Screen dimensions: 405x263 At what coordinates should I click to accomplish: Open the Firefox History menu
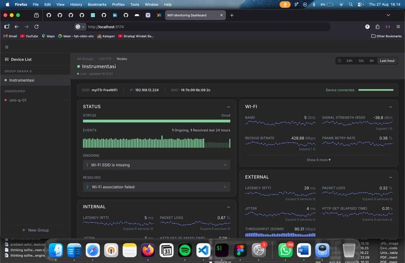coord(76,5)
